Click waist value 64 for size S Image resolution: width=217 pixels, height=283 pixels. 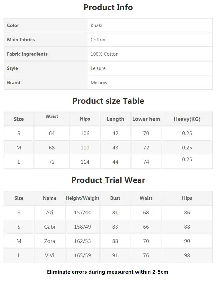(x=52, y=133)
